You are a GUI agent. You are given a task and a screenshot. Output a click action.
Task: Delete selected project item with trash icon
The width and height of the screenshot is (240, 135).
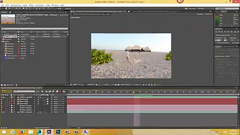[x=17, y=85]
